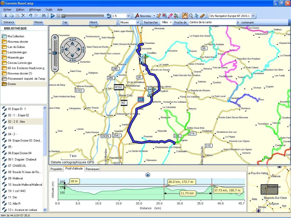Select the Ma Collection folder
Screen dimensions: 291x218
pyautogui.click(x=16, y=36)
